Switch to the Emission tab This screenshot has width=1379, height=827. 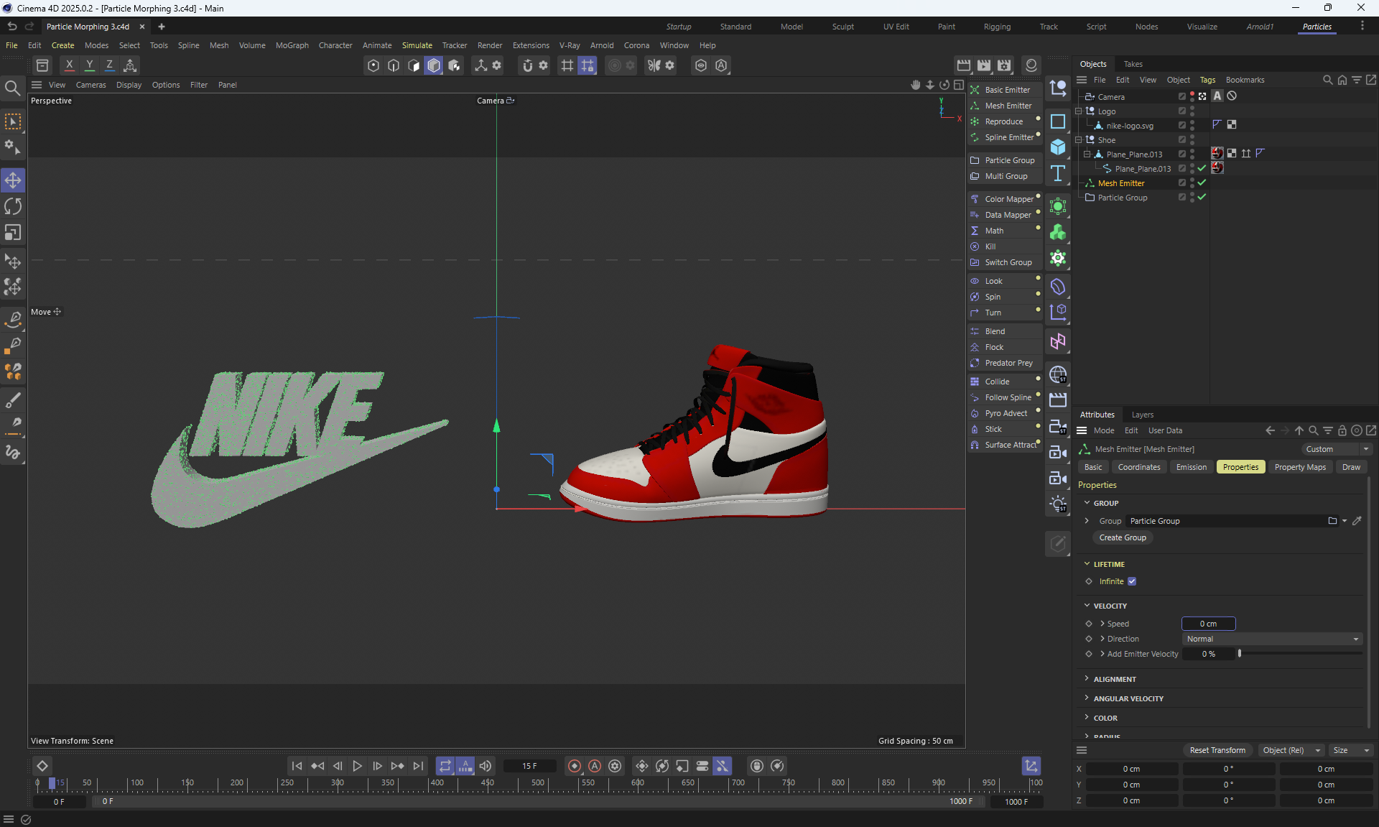pos(1191,467)
